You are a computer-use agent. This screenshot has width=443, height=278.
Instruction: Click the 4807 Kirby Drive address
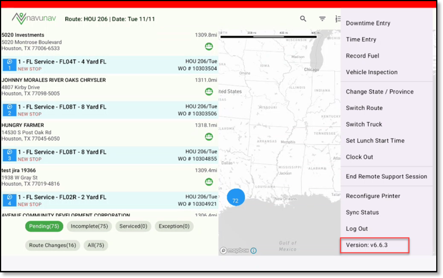[21, 88]
